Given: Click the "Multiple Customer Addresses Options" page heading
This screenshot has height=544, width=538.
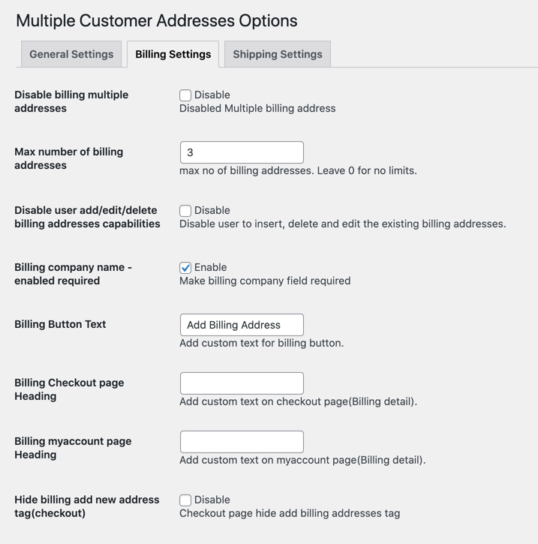Looking at the screenshot, I should coord(156,20).
